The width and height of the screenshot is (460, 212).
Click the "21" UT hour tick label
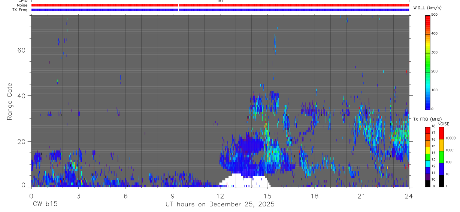(362, 196)
